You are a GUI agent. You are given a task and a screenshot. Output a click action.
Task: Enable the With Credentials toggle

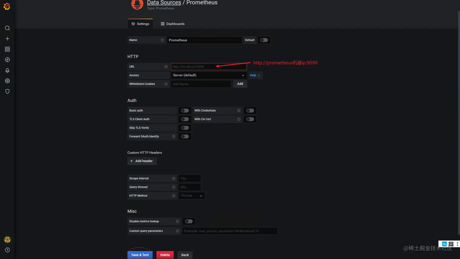coord(250,110)
